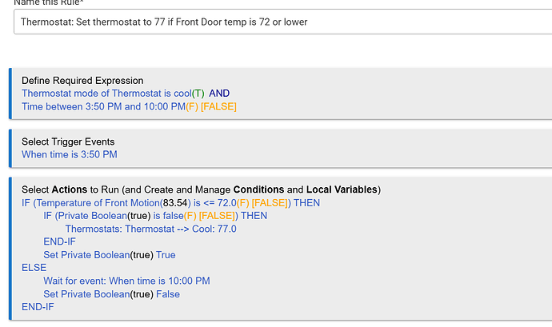Click the 'When time is 3:50 PM' trigger
Image resolution: width=552 pixels, height=327 pixels.
coord(70,154)
